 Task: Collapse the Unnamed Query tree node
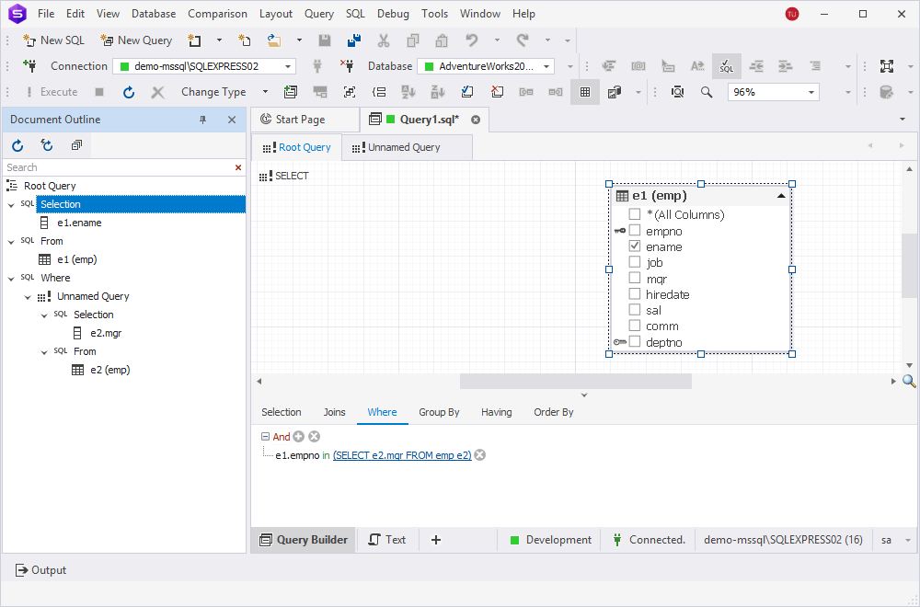[x=27, y=295]
